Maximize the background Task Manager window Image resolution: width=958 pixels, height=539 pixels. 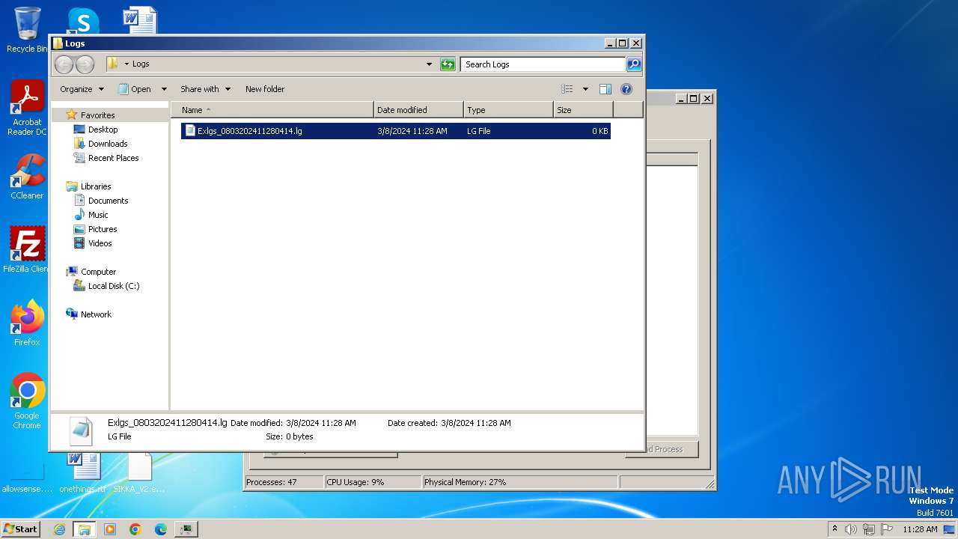[x=693, y=98]
